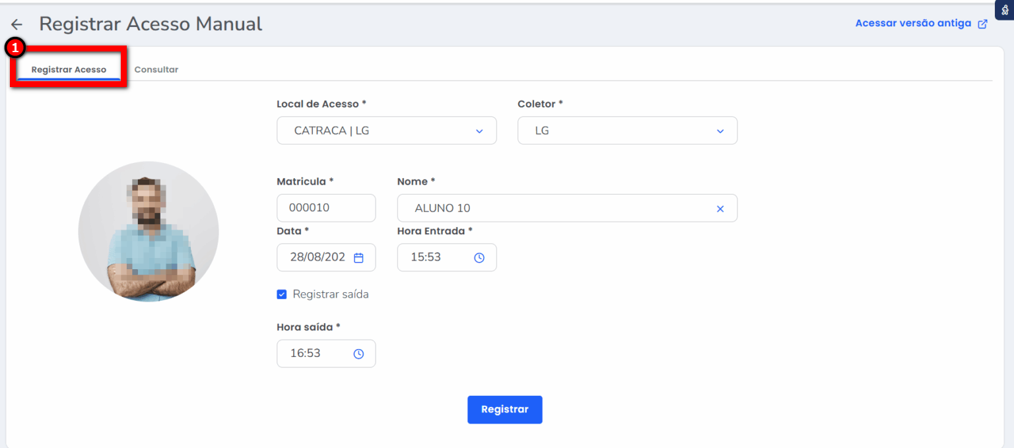The width and height of the screenshot is (1014, 448).
Task: Switch to the Consultar tab
Action: [156, 69]
